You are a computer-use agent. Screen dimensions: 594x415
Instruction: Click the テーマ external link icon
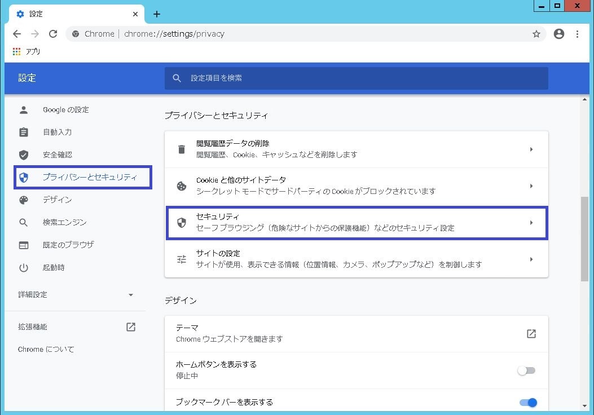tap(531, 334)
